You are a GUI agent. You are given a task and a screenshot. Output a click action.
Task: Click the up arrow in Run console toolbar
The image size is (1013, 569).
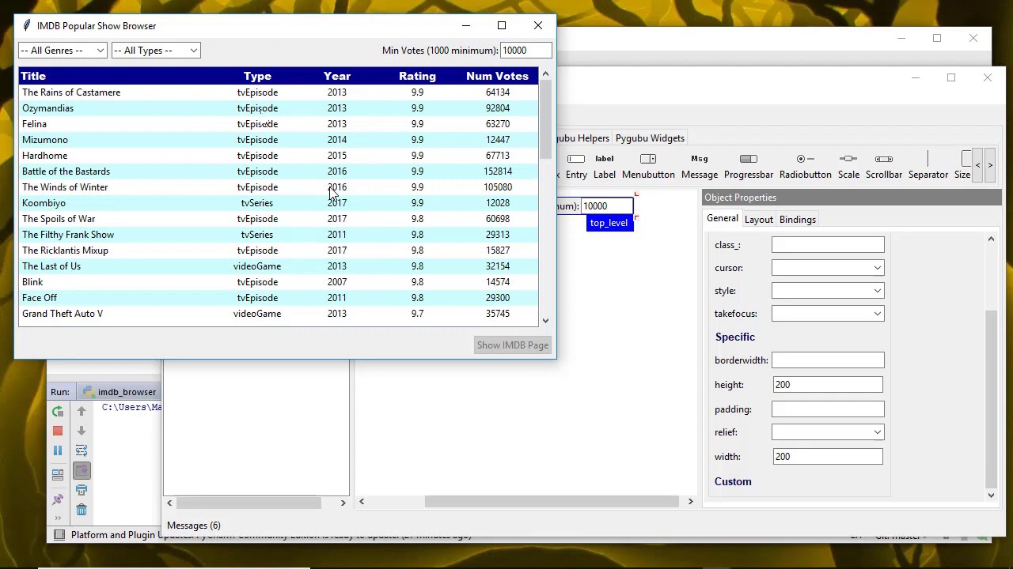click(x=82, y=411)
